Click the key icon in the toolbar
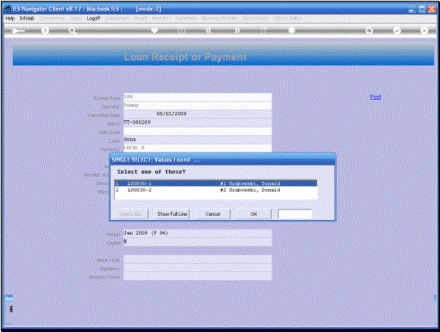Image resolution: width=440 pixels, height=332 pixels. click(x=18, y=31)
